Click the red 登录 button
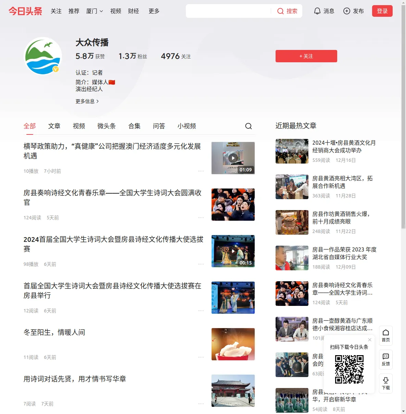Screen dimensions: 406x414 (382, 11)
